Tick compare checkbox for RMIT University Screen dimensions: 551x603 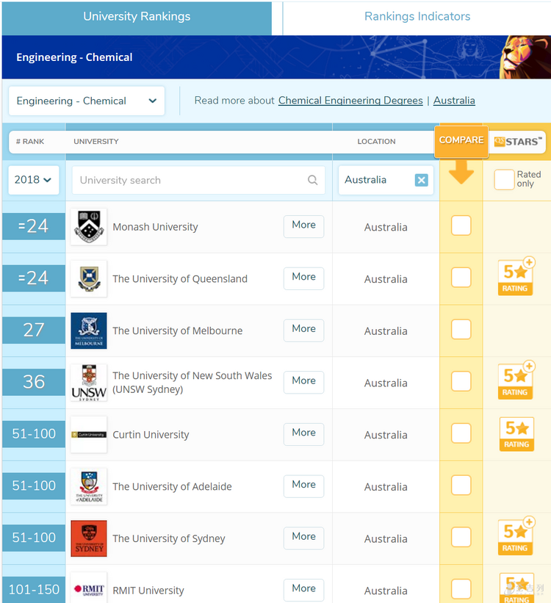tap(461, 589)
